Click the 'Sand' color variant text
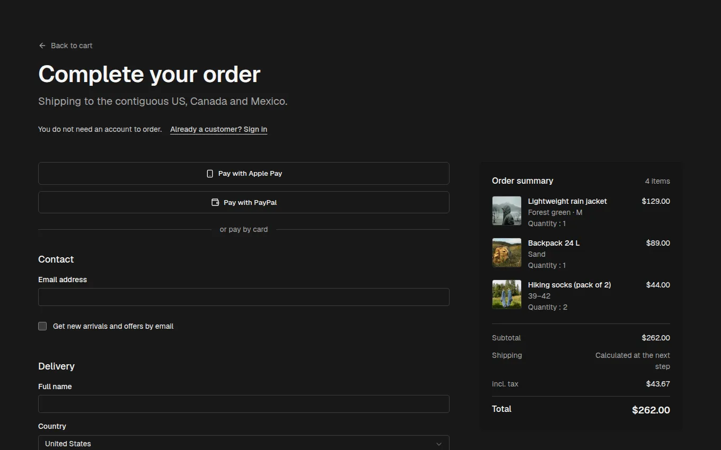721x450 pixels. 537,254
